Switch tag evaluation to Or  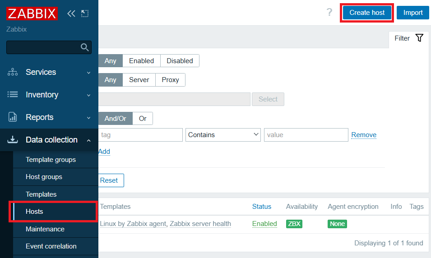coord(143,119)
